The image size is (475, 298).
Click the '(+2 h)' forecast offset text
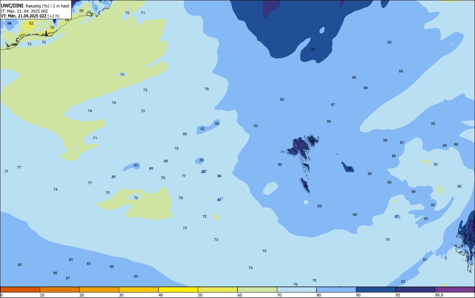pos(53,16)
